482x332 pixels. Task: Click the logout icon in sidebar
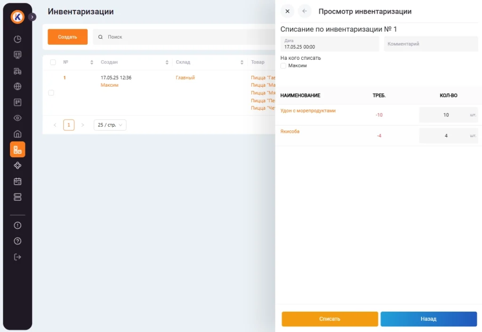tap(17, 257)
